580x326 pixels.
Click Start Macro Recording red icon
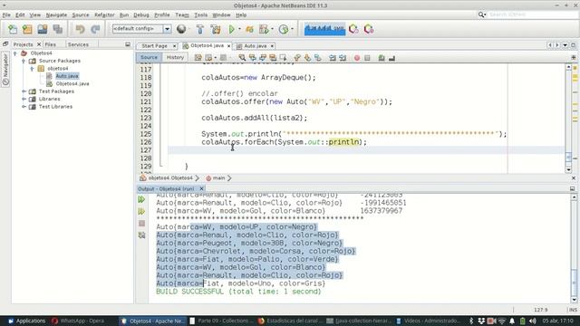click(x=357, y=58)
